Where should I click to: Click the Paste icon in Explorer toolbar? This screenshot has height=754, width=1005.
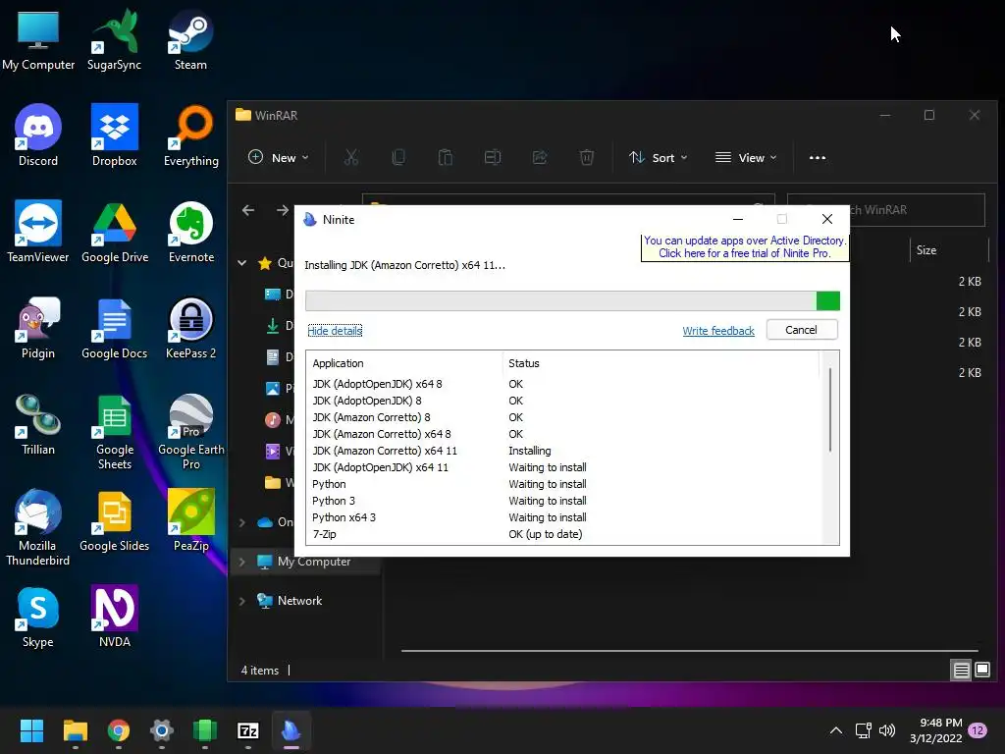point(446,157)
